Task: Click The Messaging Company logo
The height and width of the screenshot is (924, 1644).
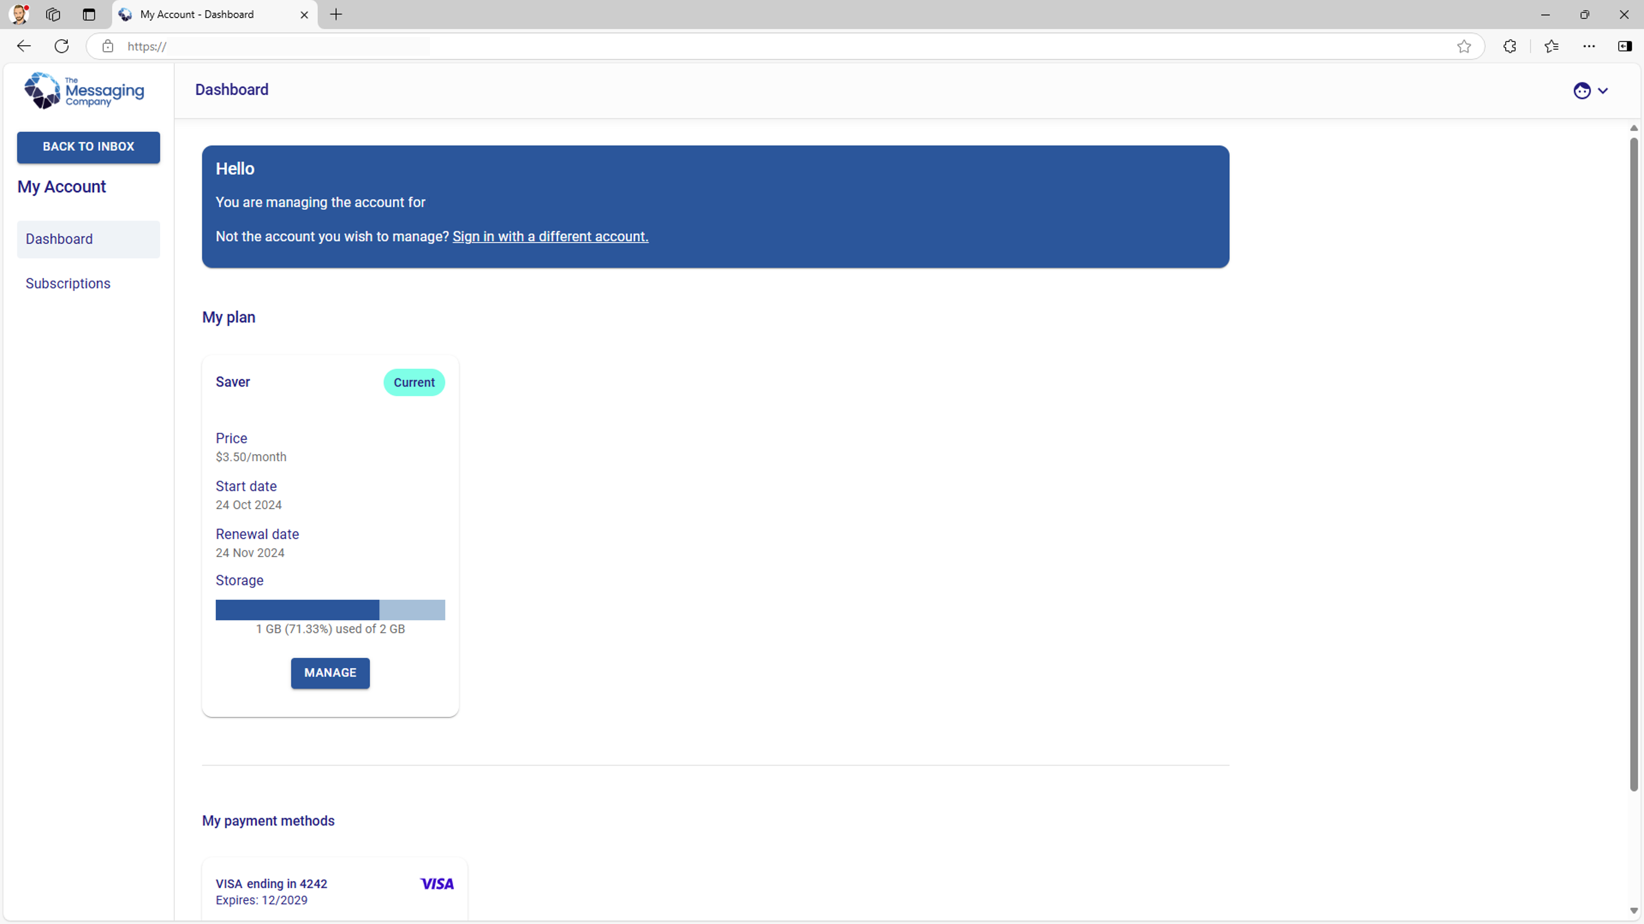Action: tap(84, 91)
